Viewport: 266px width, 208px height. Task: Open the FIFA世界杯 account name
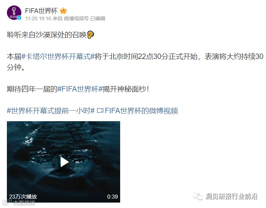41,11
